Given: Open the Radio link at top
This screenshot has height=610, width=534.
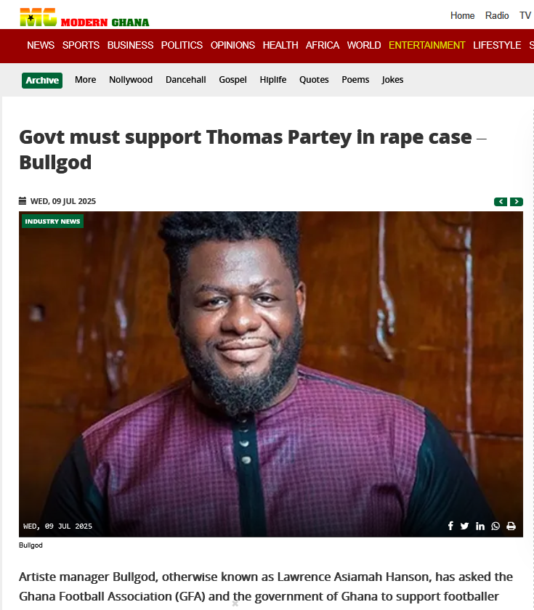Looking at the screenshot, I should pos(497,15).
